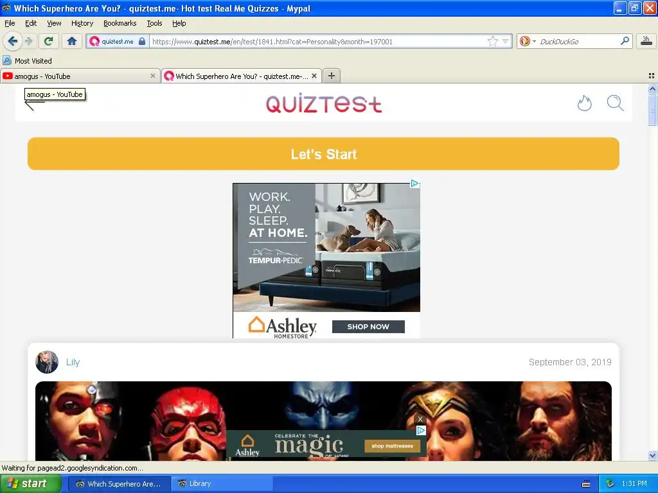This screenshot has height=493, width=658.
Task: Click Lily's avatar picture
Action: click(x=47, y=362)
